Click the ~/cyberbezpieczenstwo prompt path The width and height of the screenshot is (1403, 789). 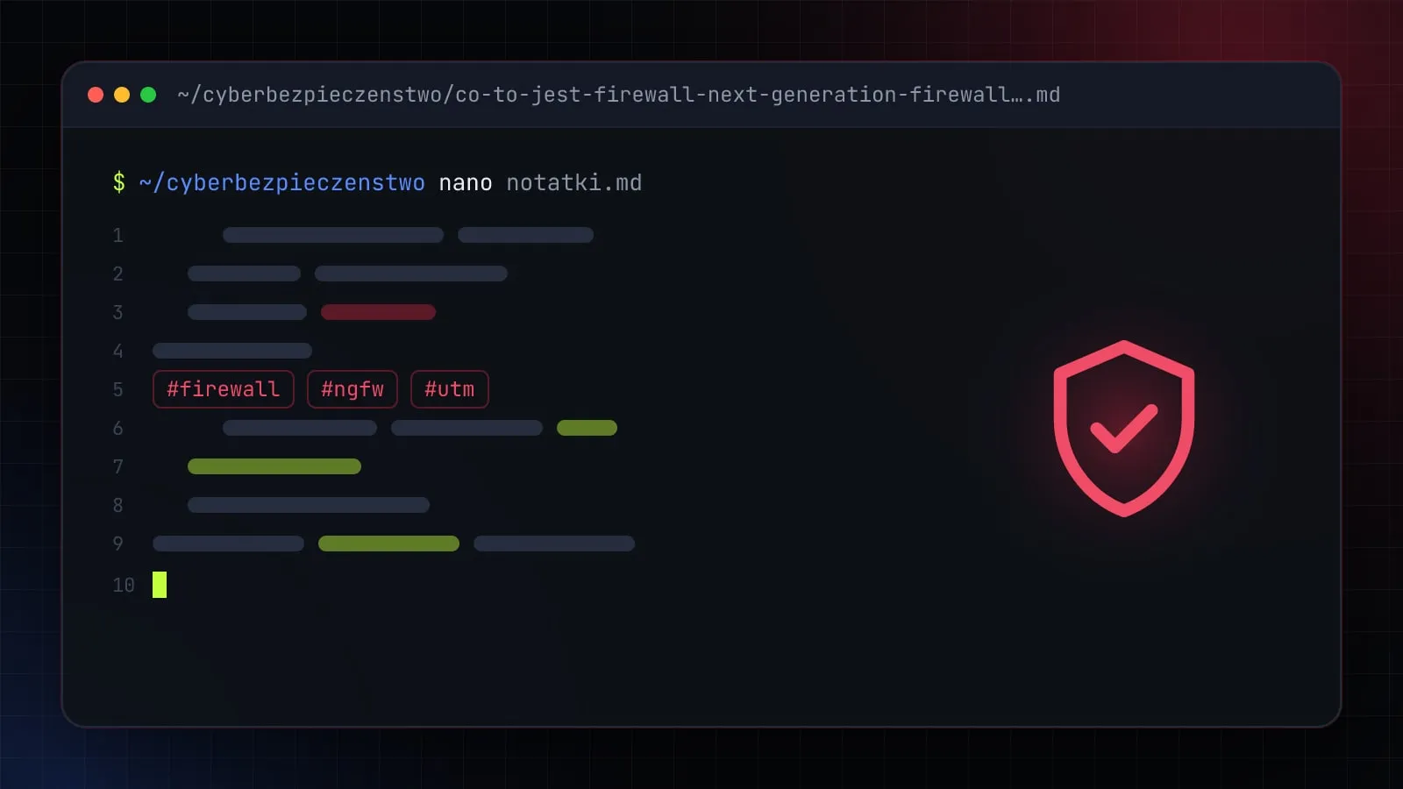click(x=282, y=182)
